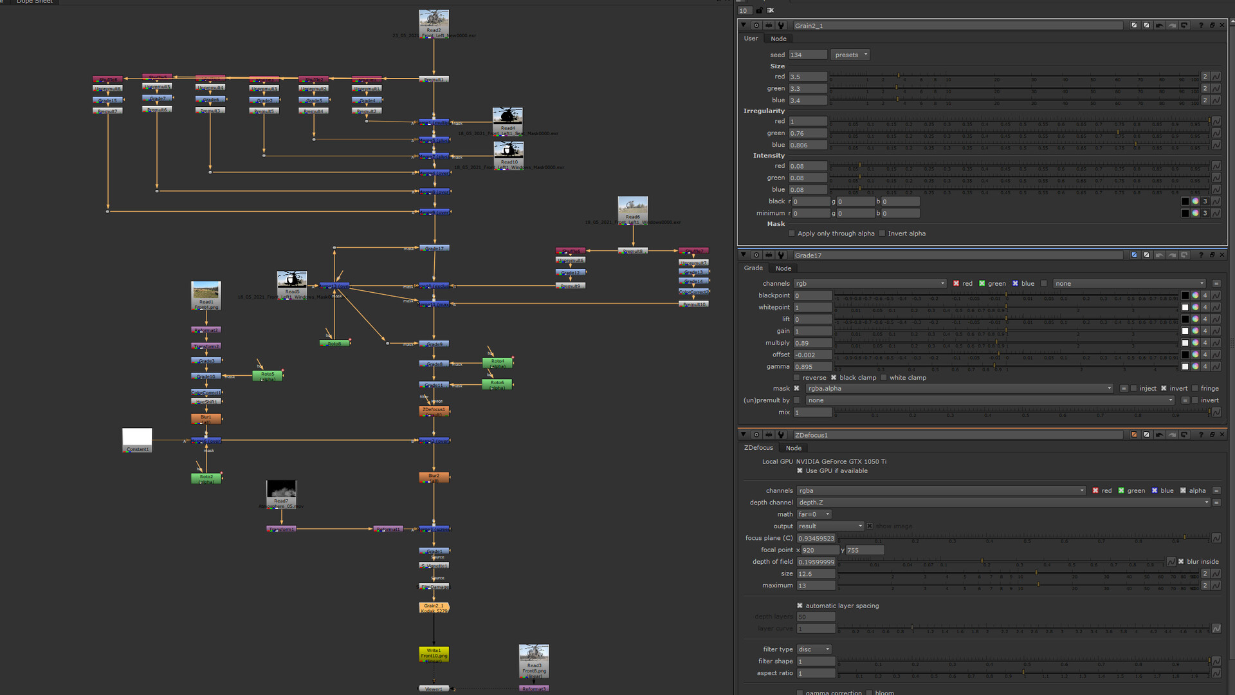Click the lock properties panel icon
The width and height of the screenshot is (1235, 695).
(x=759, y=10)
